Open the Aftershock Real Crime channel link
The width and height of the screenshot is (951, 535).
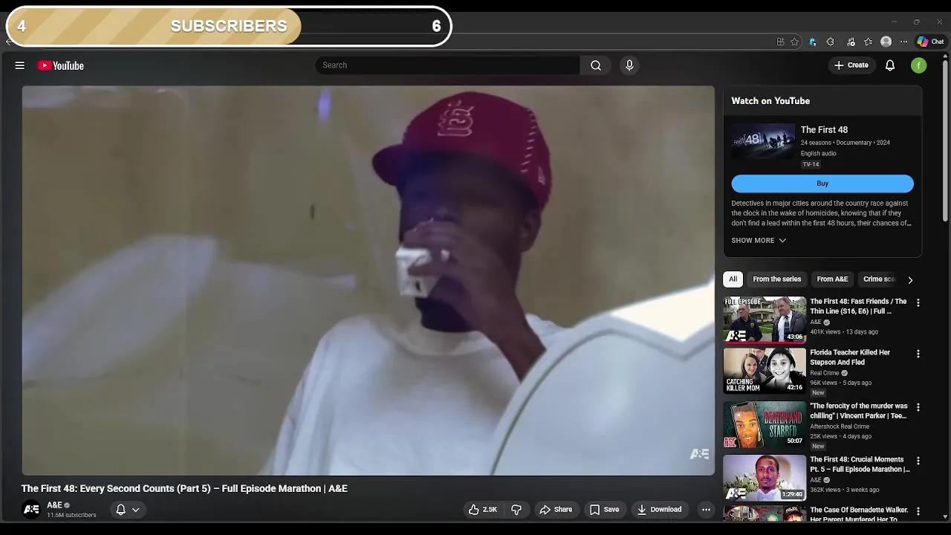click(x=840, y=427)
